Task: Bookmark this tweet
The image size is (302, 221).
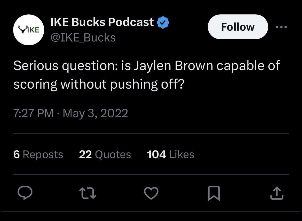Action: pos(214,193)
